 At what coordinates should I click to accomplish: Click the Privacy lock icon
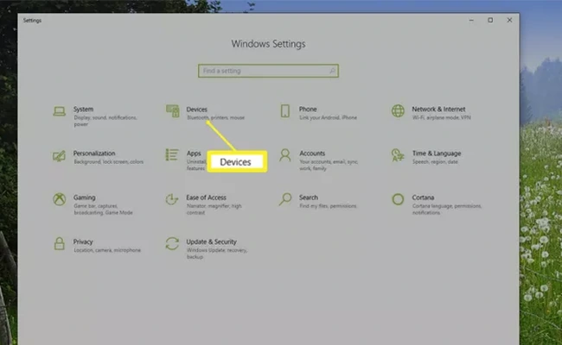tap(59, 244)
